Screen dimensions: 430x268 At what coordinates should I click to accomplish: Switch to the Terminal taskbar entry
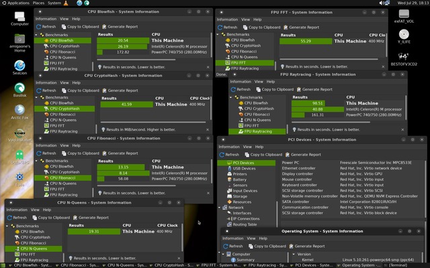pos(395,265)
